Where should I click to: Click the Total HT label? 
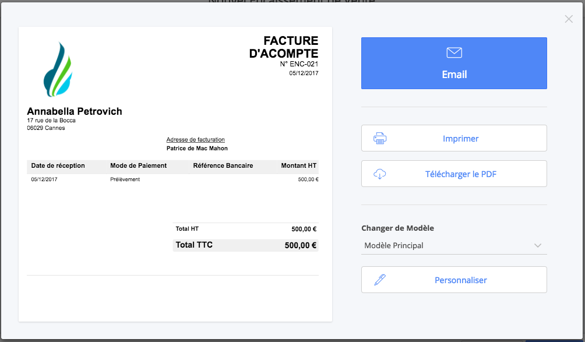[x=187, y=228]
